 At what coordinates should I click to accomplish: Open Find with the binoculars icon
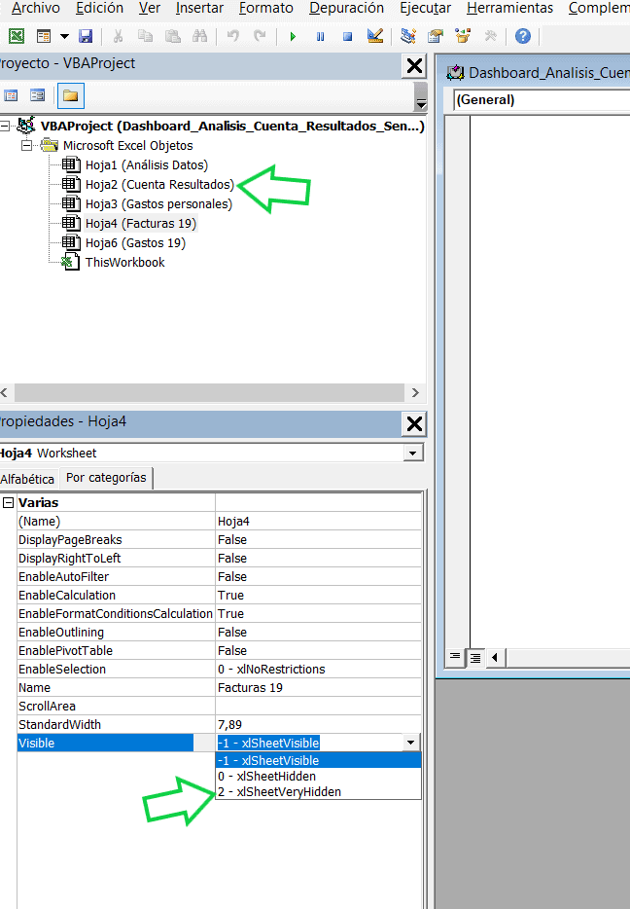(199, 37)
